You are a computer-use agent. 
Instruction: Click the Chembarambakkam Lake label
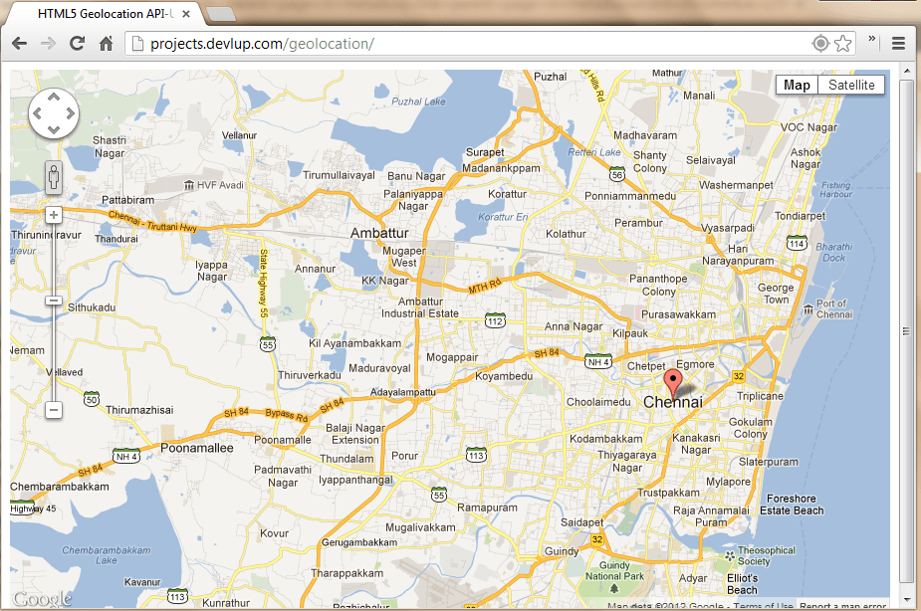coord(107,555)
